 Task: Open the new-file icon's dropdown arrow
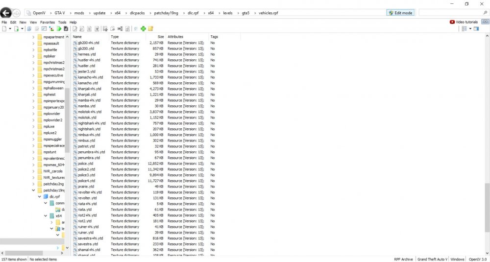pyautogui.click(x=10, y=29)
